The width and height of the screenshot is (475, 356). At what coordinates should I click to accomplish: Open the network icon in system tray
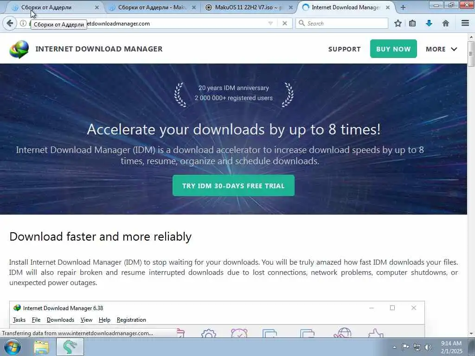pos(417,347)
